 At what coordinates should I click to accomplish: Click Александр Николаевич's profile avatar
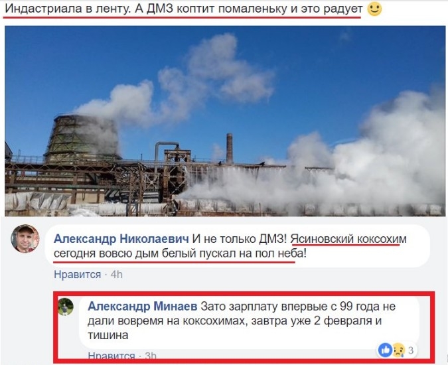25,239
